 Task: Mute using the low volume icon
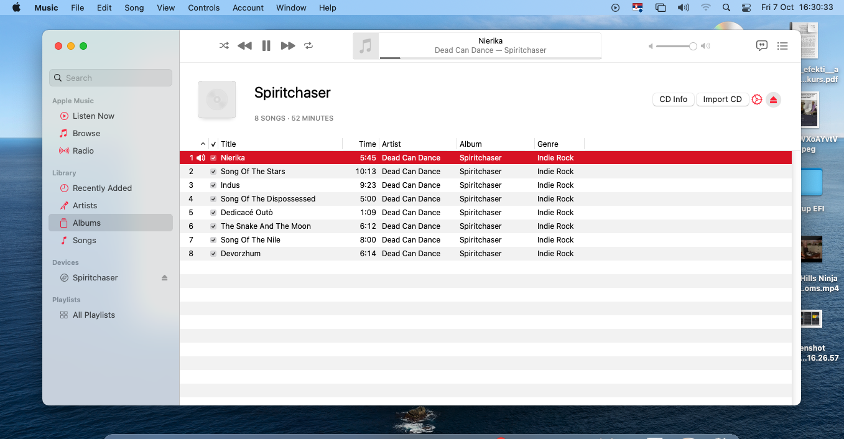(651, 46)
